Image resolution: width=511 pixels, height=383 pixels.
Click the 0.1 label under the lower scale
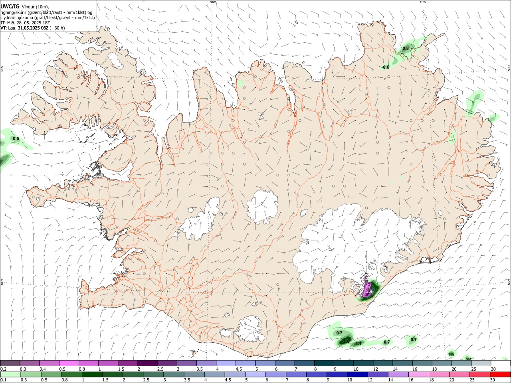pyautogui.click(x=4, y=380)
